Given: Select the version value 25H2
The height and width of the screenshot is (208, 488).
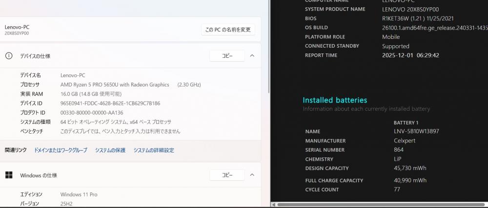Looking at the screenshot, I should tap(67, 204).
